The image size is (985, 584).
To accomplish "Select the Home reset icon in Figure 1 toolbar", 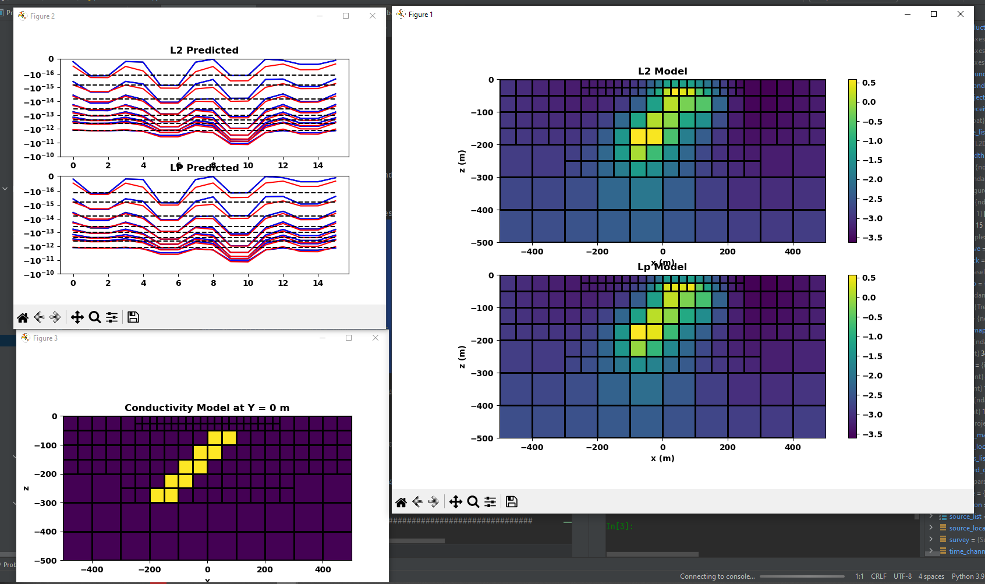I will tap(401, 501).
